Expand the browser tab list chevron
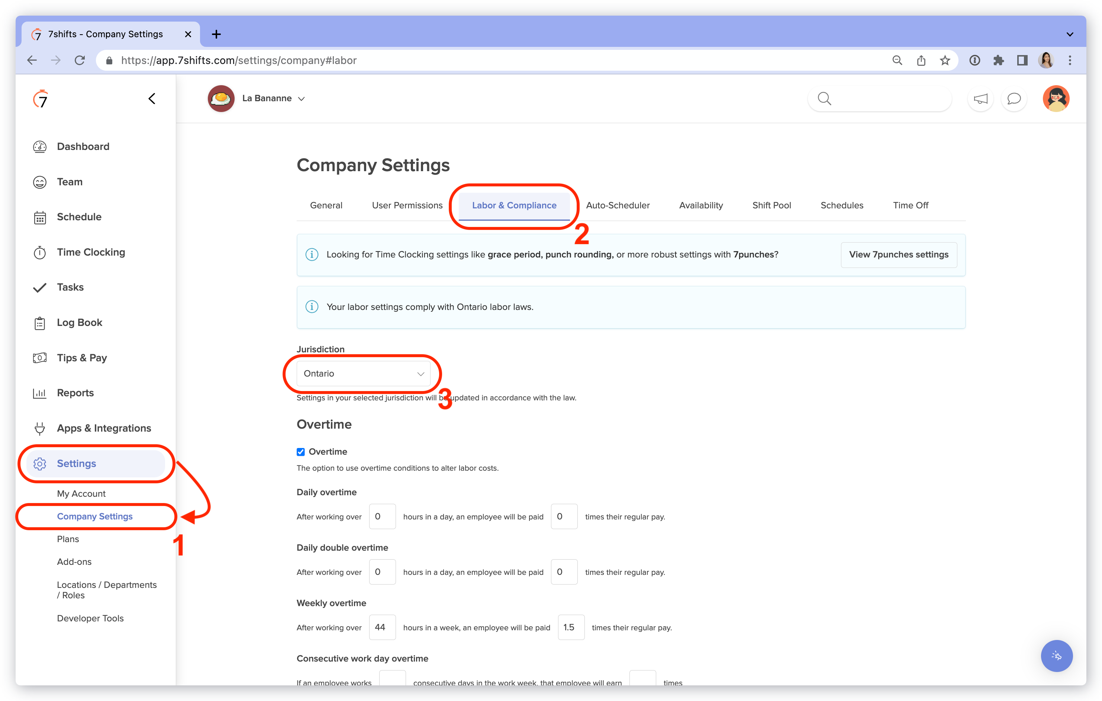 click(1070, 34)
